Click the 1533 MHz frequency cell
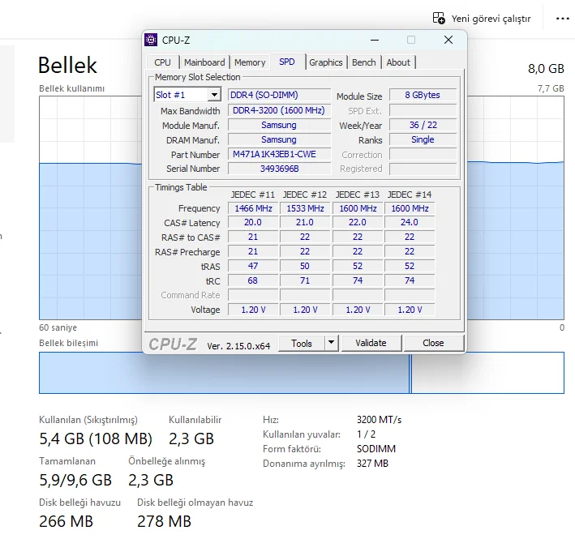 click(x=305, y=208)
